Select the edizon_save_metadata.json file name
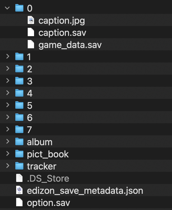 (x=85, y=191)
